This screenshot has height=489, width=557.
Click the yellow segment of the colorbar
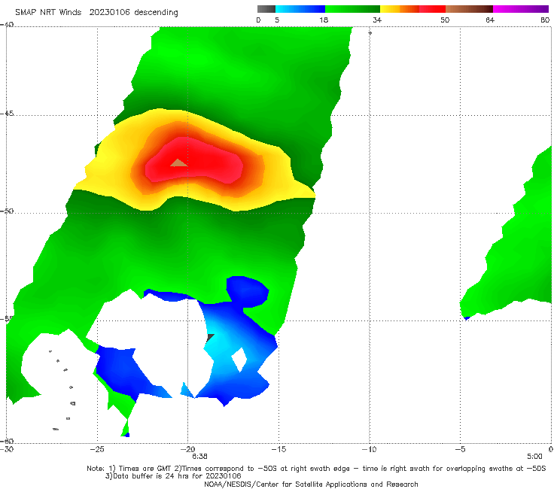390,9
